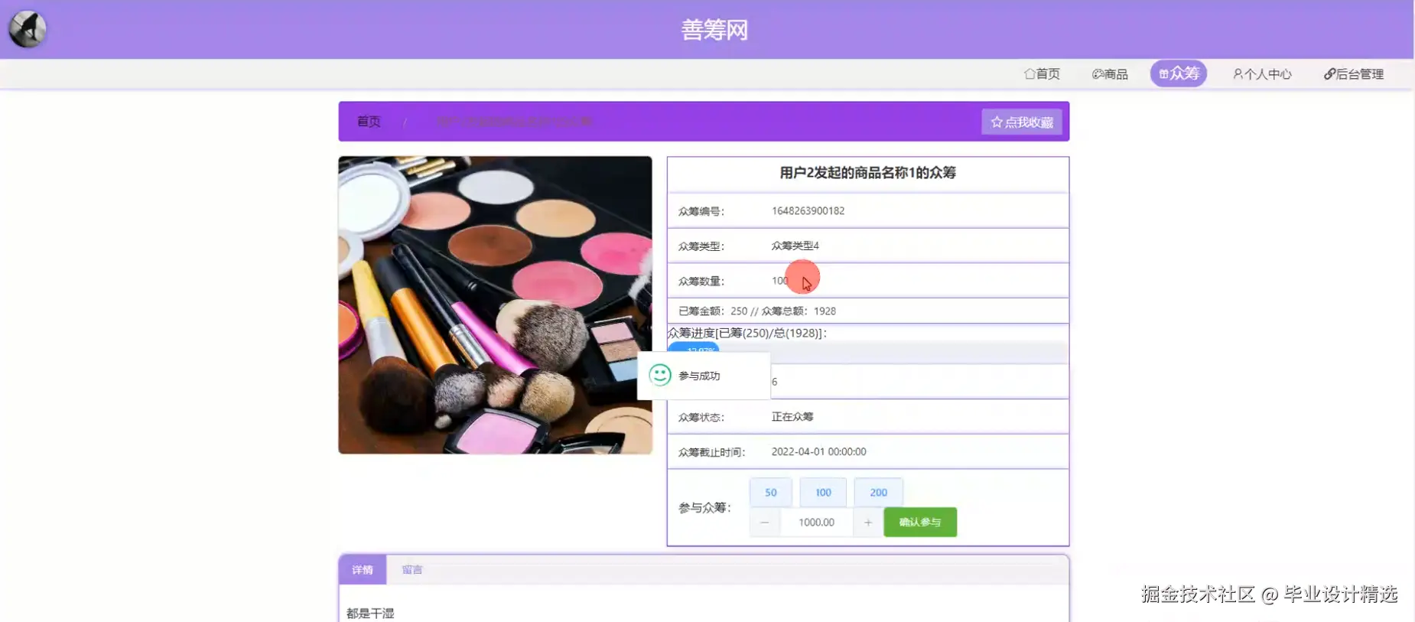Increase amount with the plus stepper
Screen dimensions: 1415x622
pyautogui.click(x=868, y=523)
